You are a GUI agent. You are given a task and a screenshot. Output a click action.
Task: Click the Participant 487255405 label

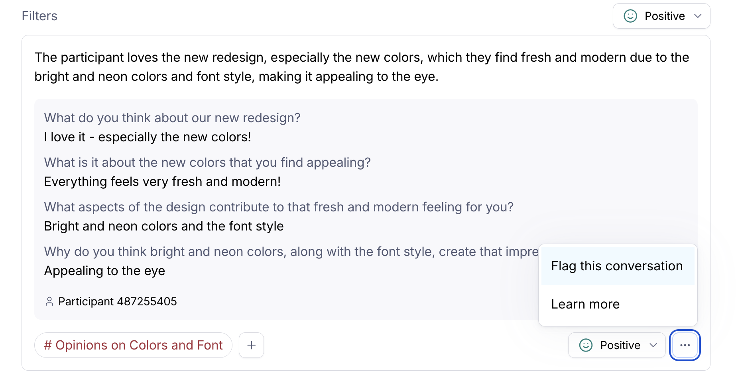coord(118,301)
